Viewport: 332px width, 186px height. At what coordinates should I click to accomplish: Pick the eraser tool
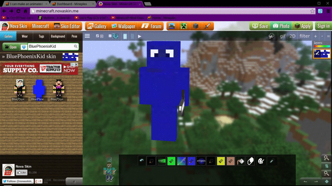tap(251, 161)
